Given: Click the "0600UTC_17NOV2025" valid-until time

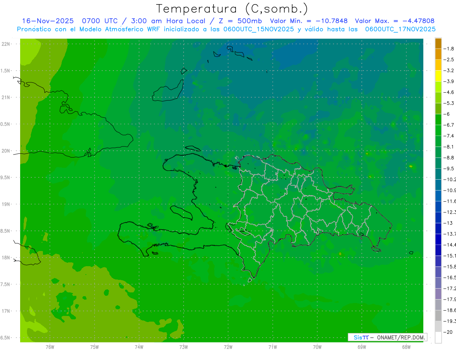Looking at the screenshot, I should click(x=400, y=29).
